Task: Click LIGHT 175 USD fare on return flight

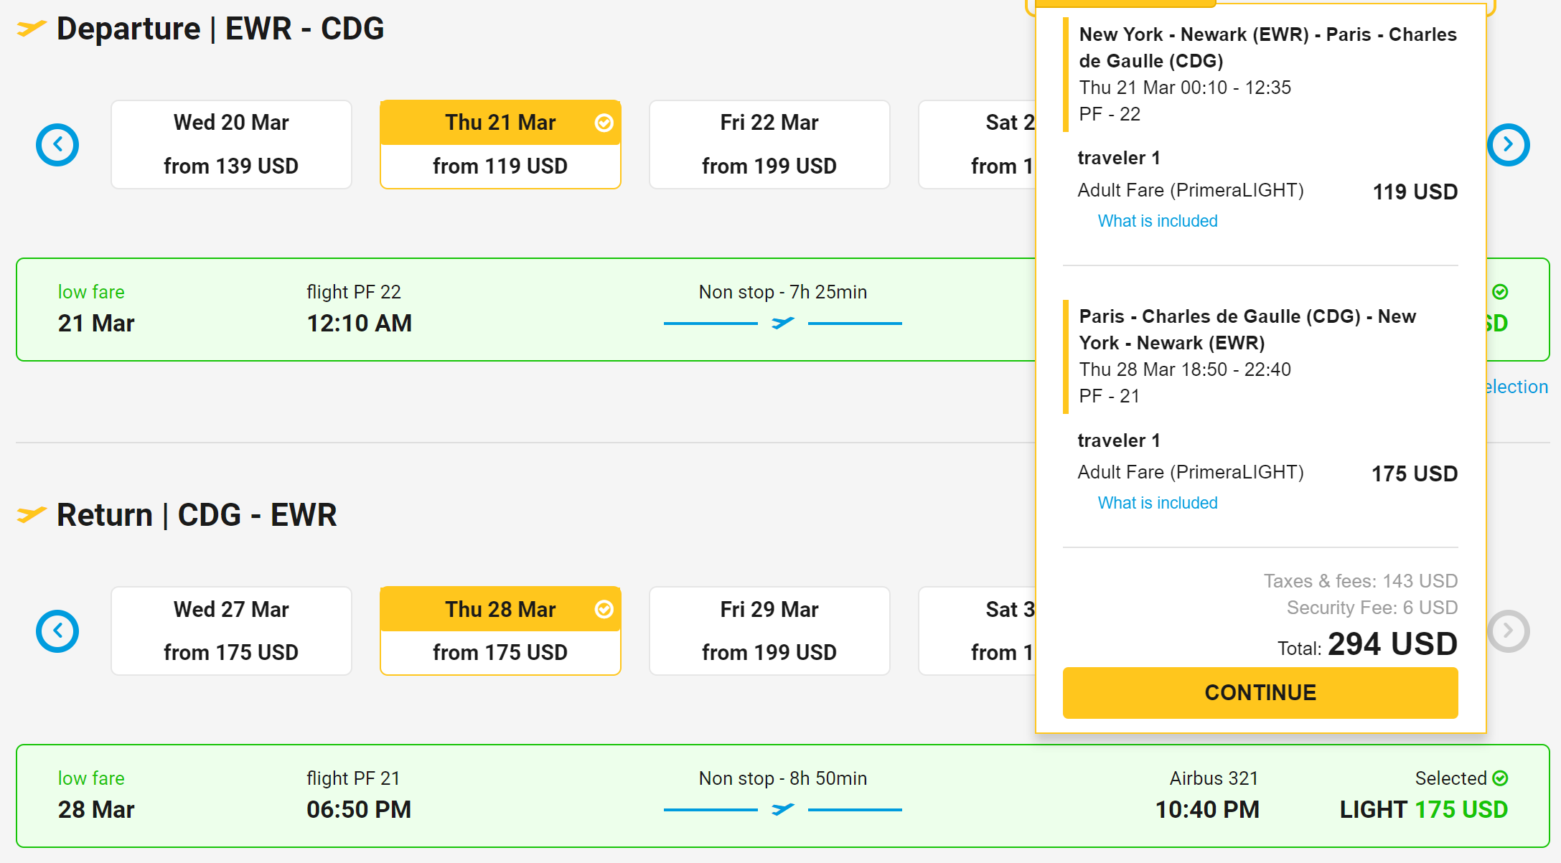Action: click(1423, 810)
